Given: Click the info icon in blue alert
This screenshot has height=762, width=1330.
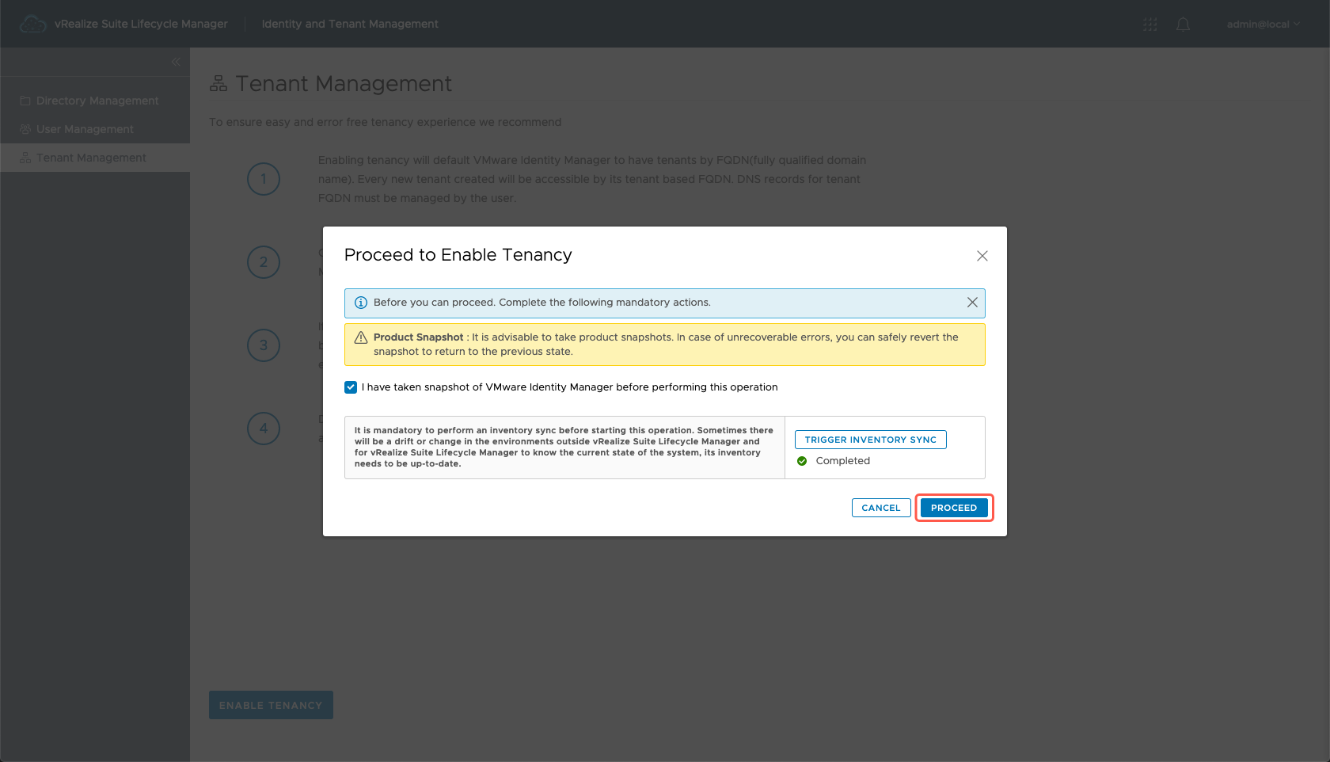Looking at the screenshot, I should click(x=361, y=303).
